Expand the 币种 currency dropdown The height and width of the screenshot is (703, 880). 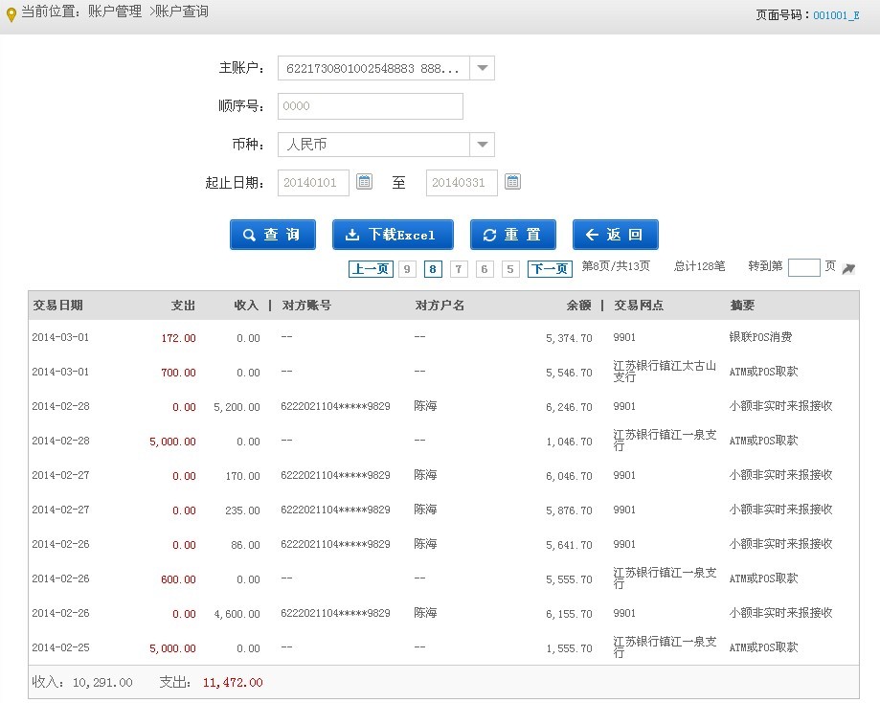click(483, 145)
